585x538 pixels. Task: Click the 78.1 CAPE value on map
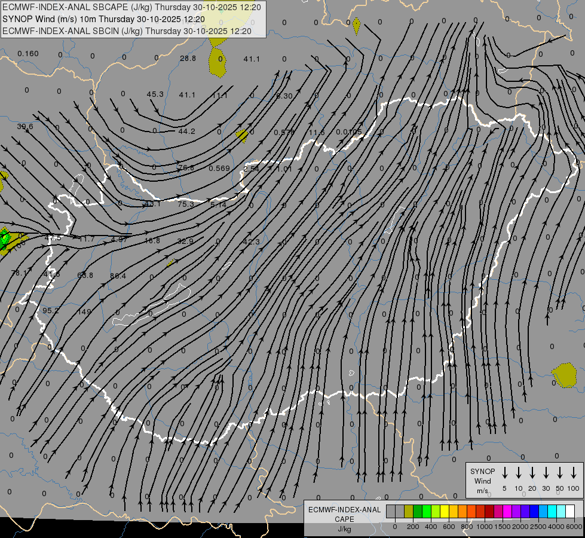click(19, 273)
